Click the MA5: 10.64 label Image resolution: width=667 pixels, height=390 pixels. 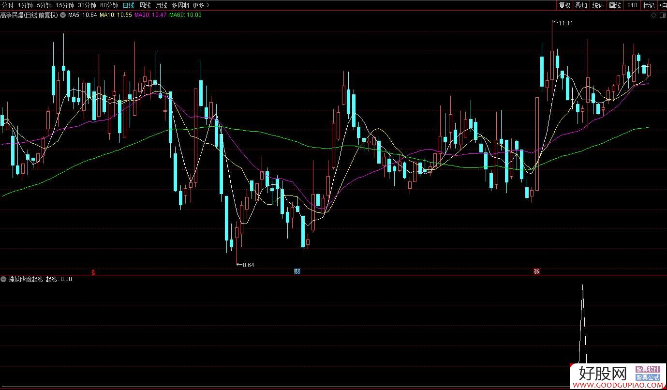pyautogui.click(x=83, y=15)
